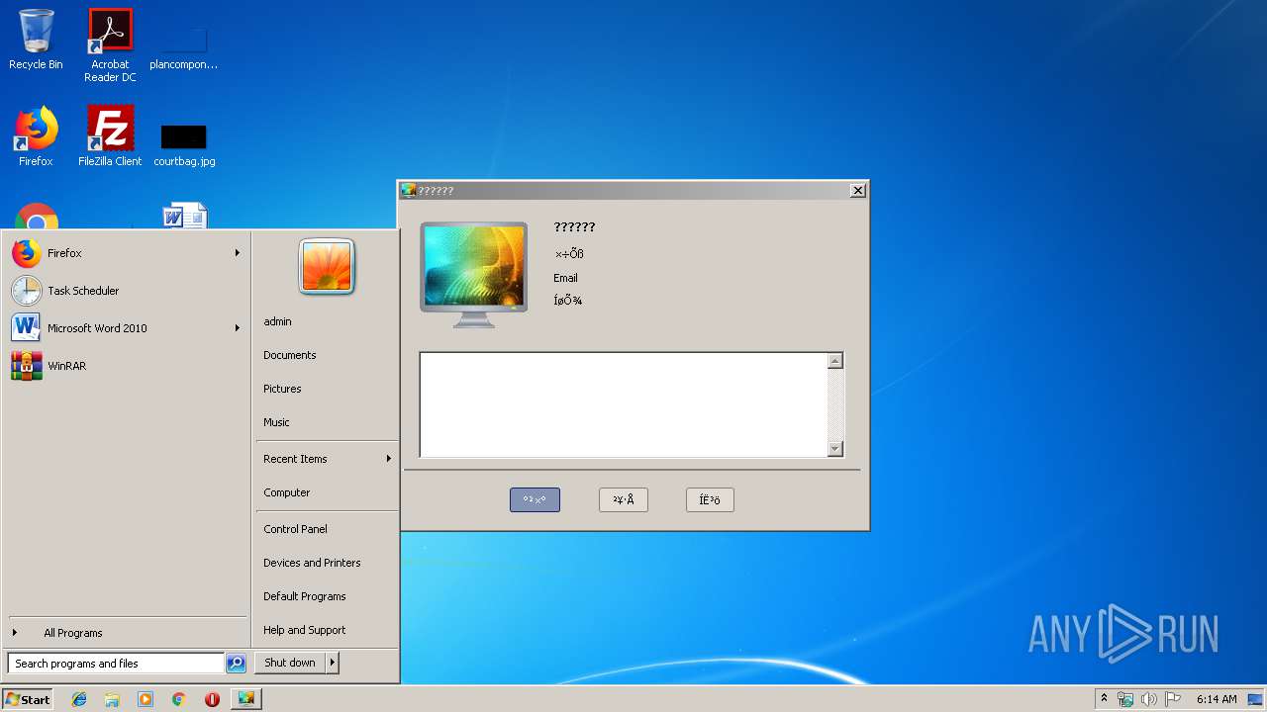Show hidden tray icons arrow
Screen dimensions: 1267x712
(x=1104, y=699)
